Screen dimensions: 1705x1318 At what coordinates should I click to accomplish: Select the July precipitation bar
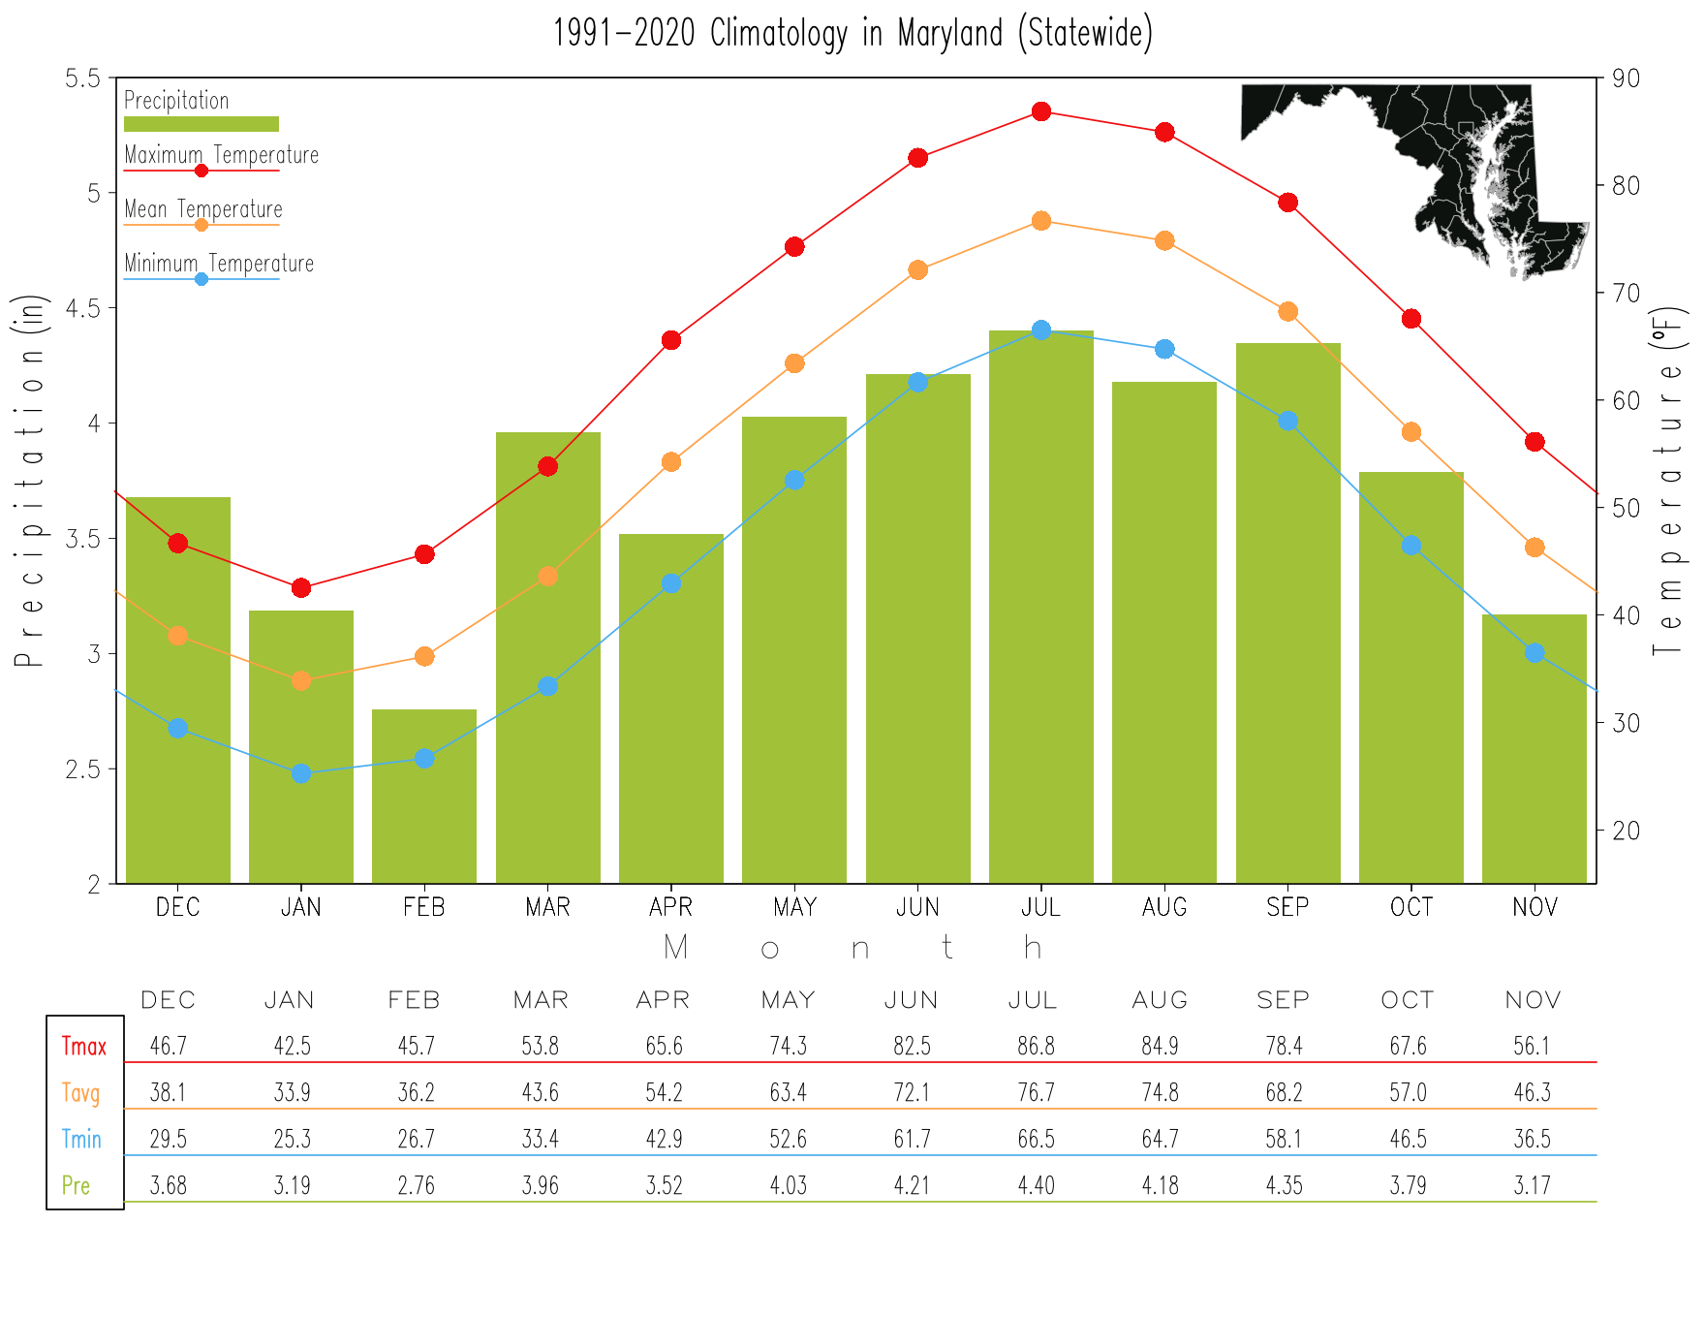(x=1041, y=608)
